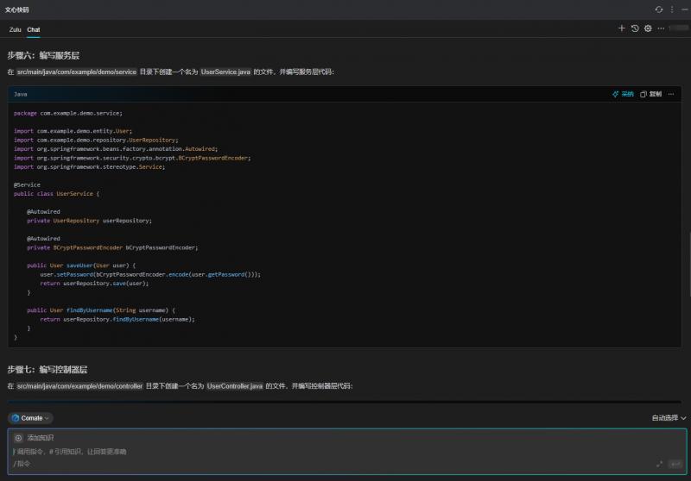Click the UserService.java filename in step six
The height and width of the screenshot is (481, 691).
225,72
